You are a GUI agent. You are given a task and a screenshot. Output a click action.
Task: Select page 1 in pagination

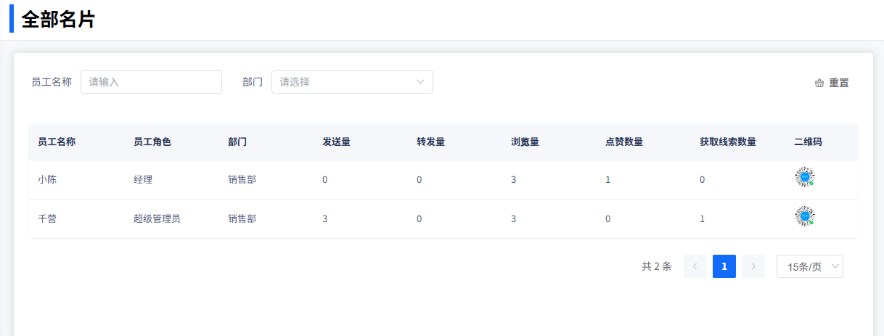(724, 266)
